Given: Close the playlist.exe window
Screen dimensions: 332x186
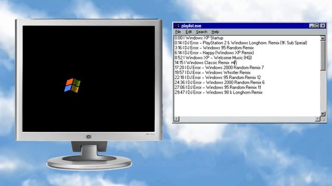Looking at the screenshot, I should 323,26.
